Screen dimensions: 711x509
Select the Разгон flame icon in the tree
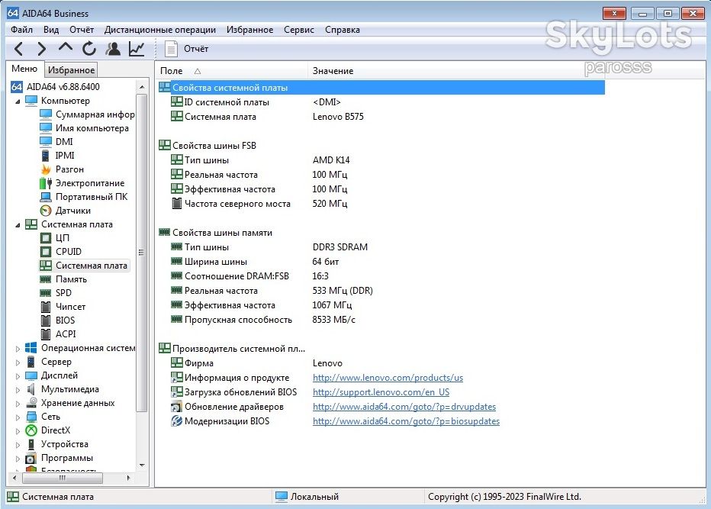coord(46,169)
